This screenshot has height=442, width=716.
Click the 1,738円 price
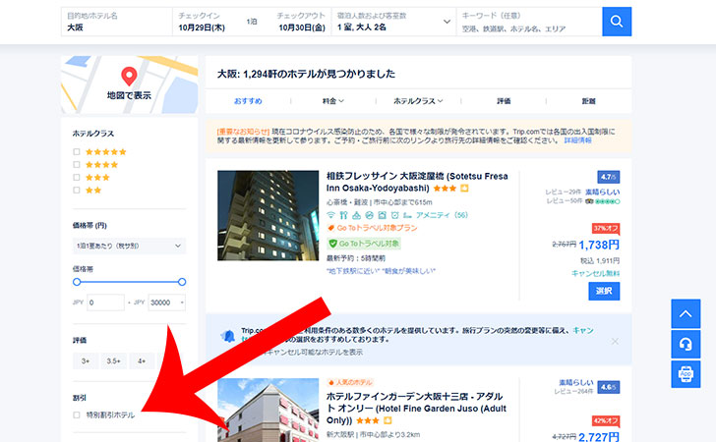pyautogui.click(x=599, y=245)
